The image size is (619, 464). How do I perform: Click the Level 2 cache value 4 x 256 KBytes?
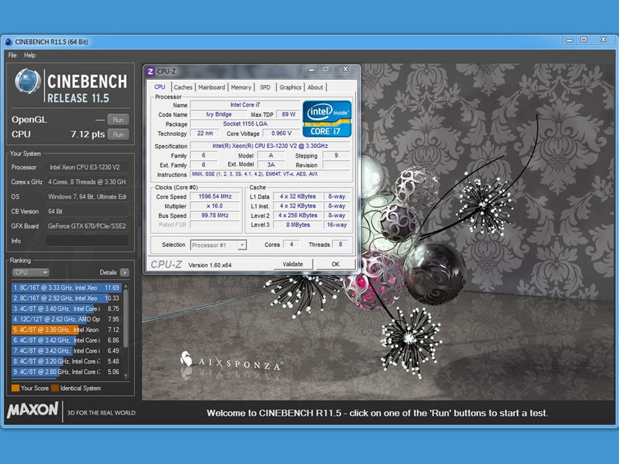tap(298, 215)
